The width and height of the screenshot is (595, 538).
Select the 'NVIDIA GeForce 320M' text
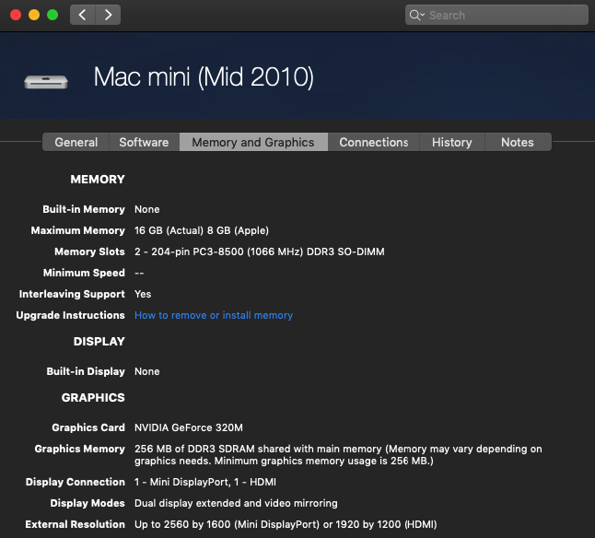pos(189,427)
